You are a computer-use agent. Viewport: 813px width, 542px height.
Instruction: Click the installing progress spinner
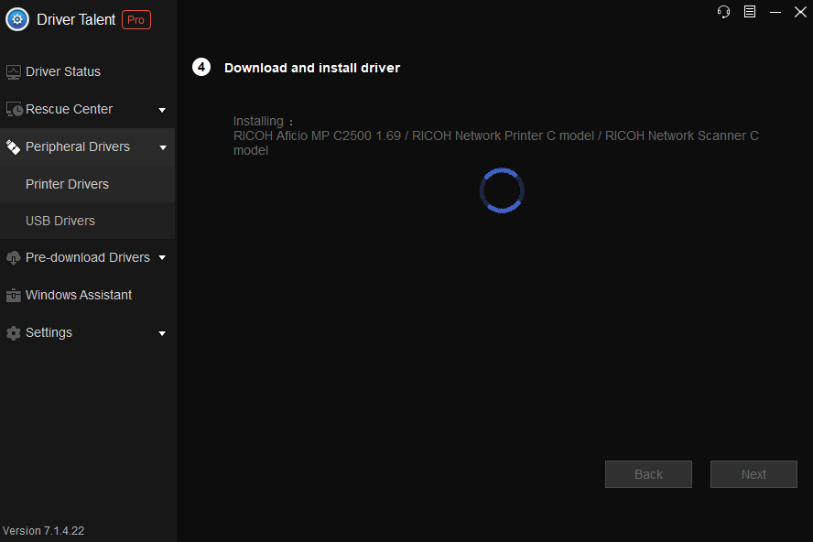point(502,190)
